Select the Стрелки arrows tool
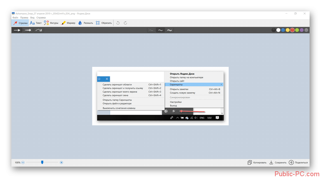321x178 pixels. click(x=20, y=23)
